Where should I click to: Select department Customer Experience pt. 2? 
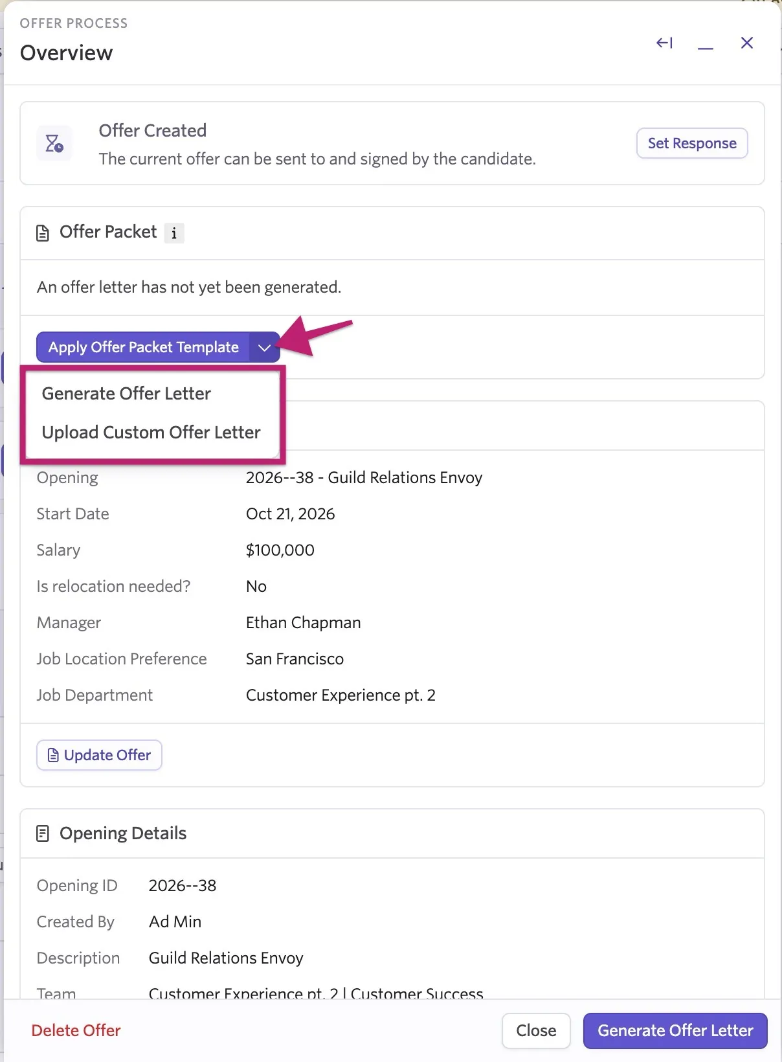tap(341, 695)
